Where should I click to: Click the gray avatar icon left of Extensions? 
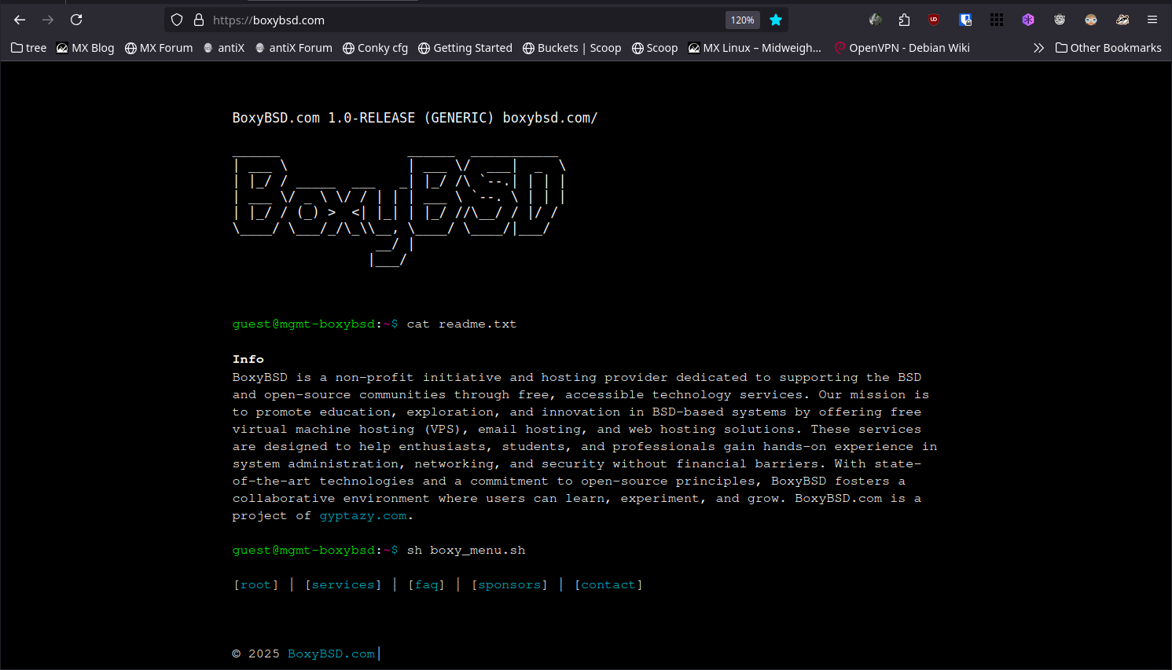tap(875, 20)
